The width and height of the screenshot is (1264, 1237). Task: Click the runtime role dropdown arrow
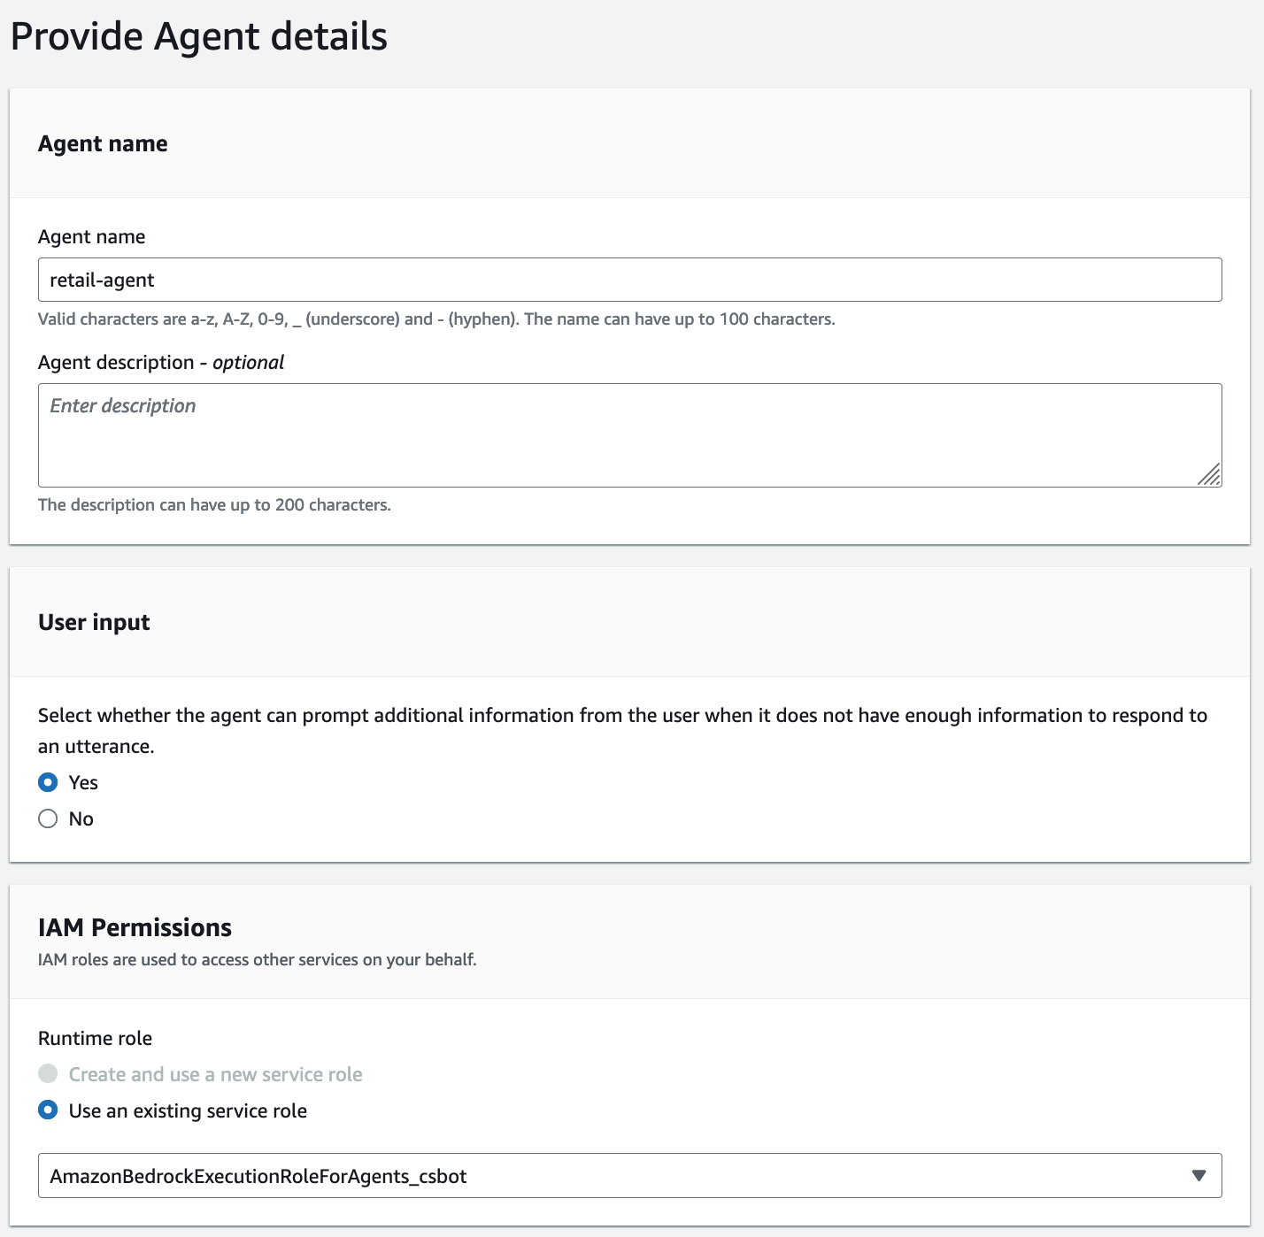tap(1198, 1176)
